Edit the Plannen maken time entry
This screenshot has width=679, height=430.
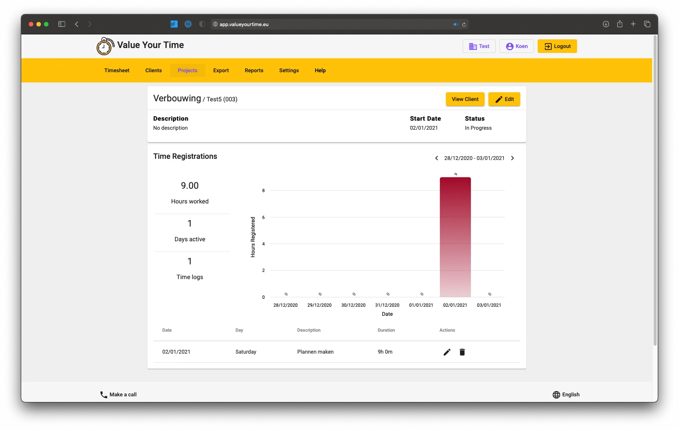click(447, 352)
